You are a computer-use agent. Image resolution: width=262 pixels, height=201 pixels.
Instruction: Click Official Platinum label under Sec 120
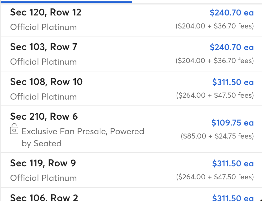[x=43, y=27]
